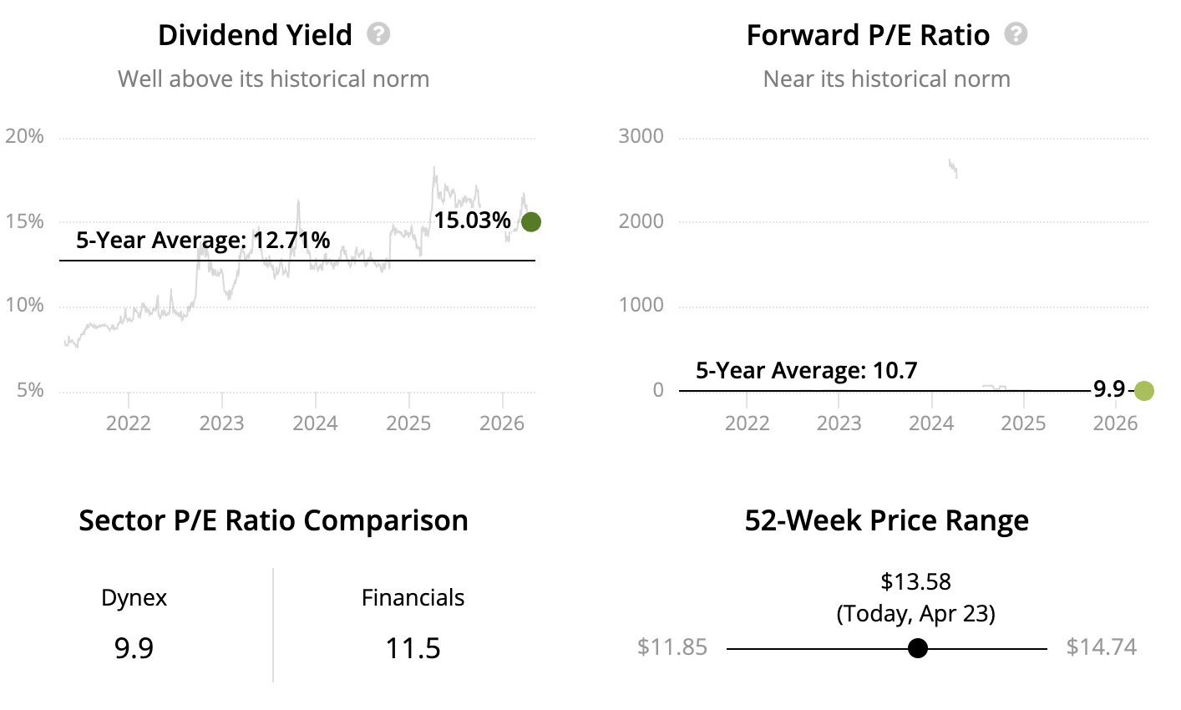This screenshot has width=1181, height=710.
Task: Click the Forward P/E Ratio help icon
Action: click(1016, 34)
